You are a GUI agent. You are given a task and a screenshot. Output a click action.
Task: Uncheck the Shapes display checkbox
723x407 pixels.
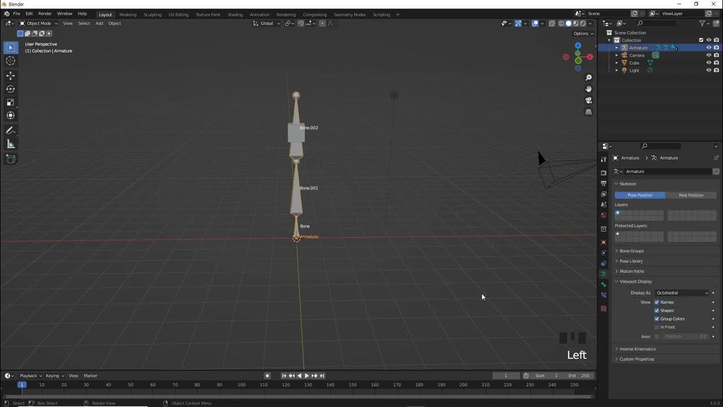click(x=657, y=310)
